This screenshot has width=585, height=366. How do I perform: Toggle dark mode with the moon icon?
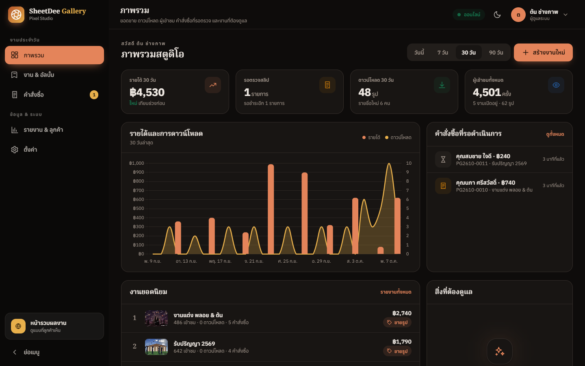(x=497, y=15)
